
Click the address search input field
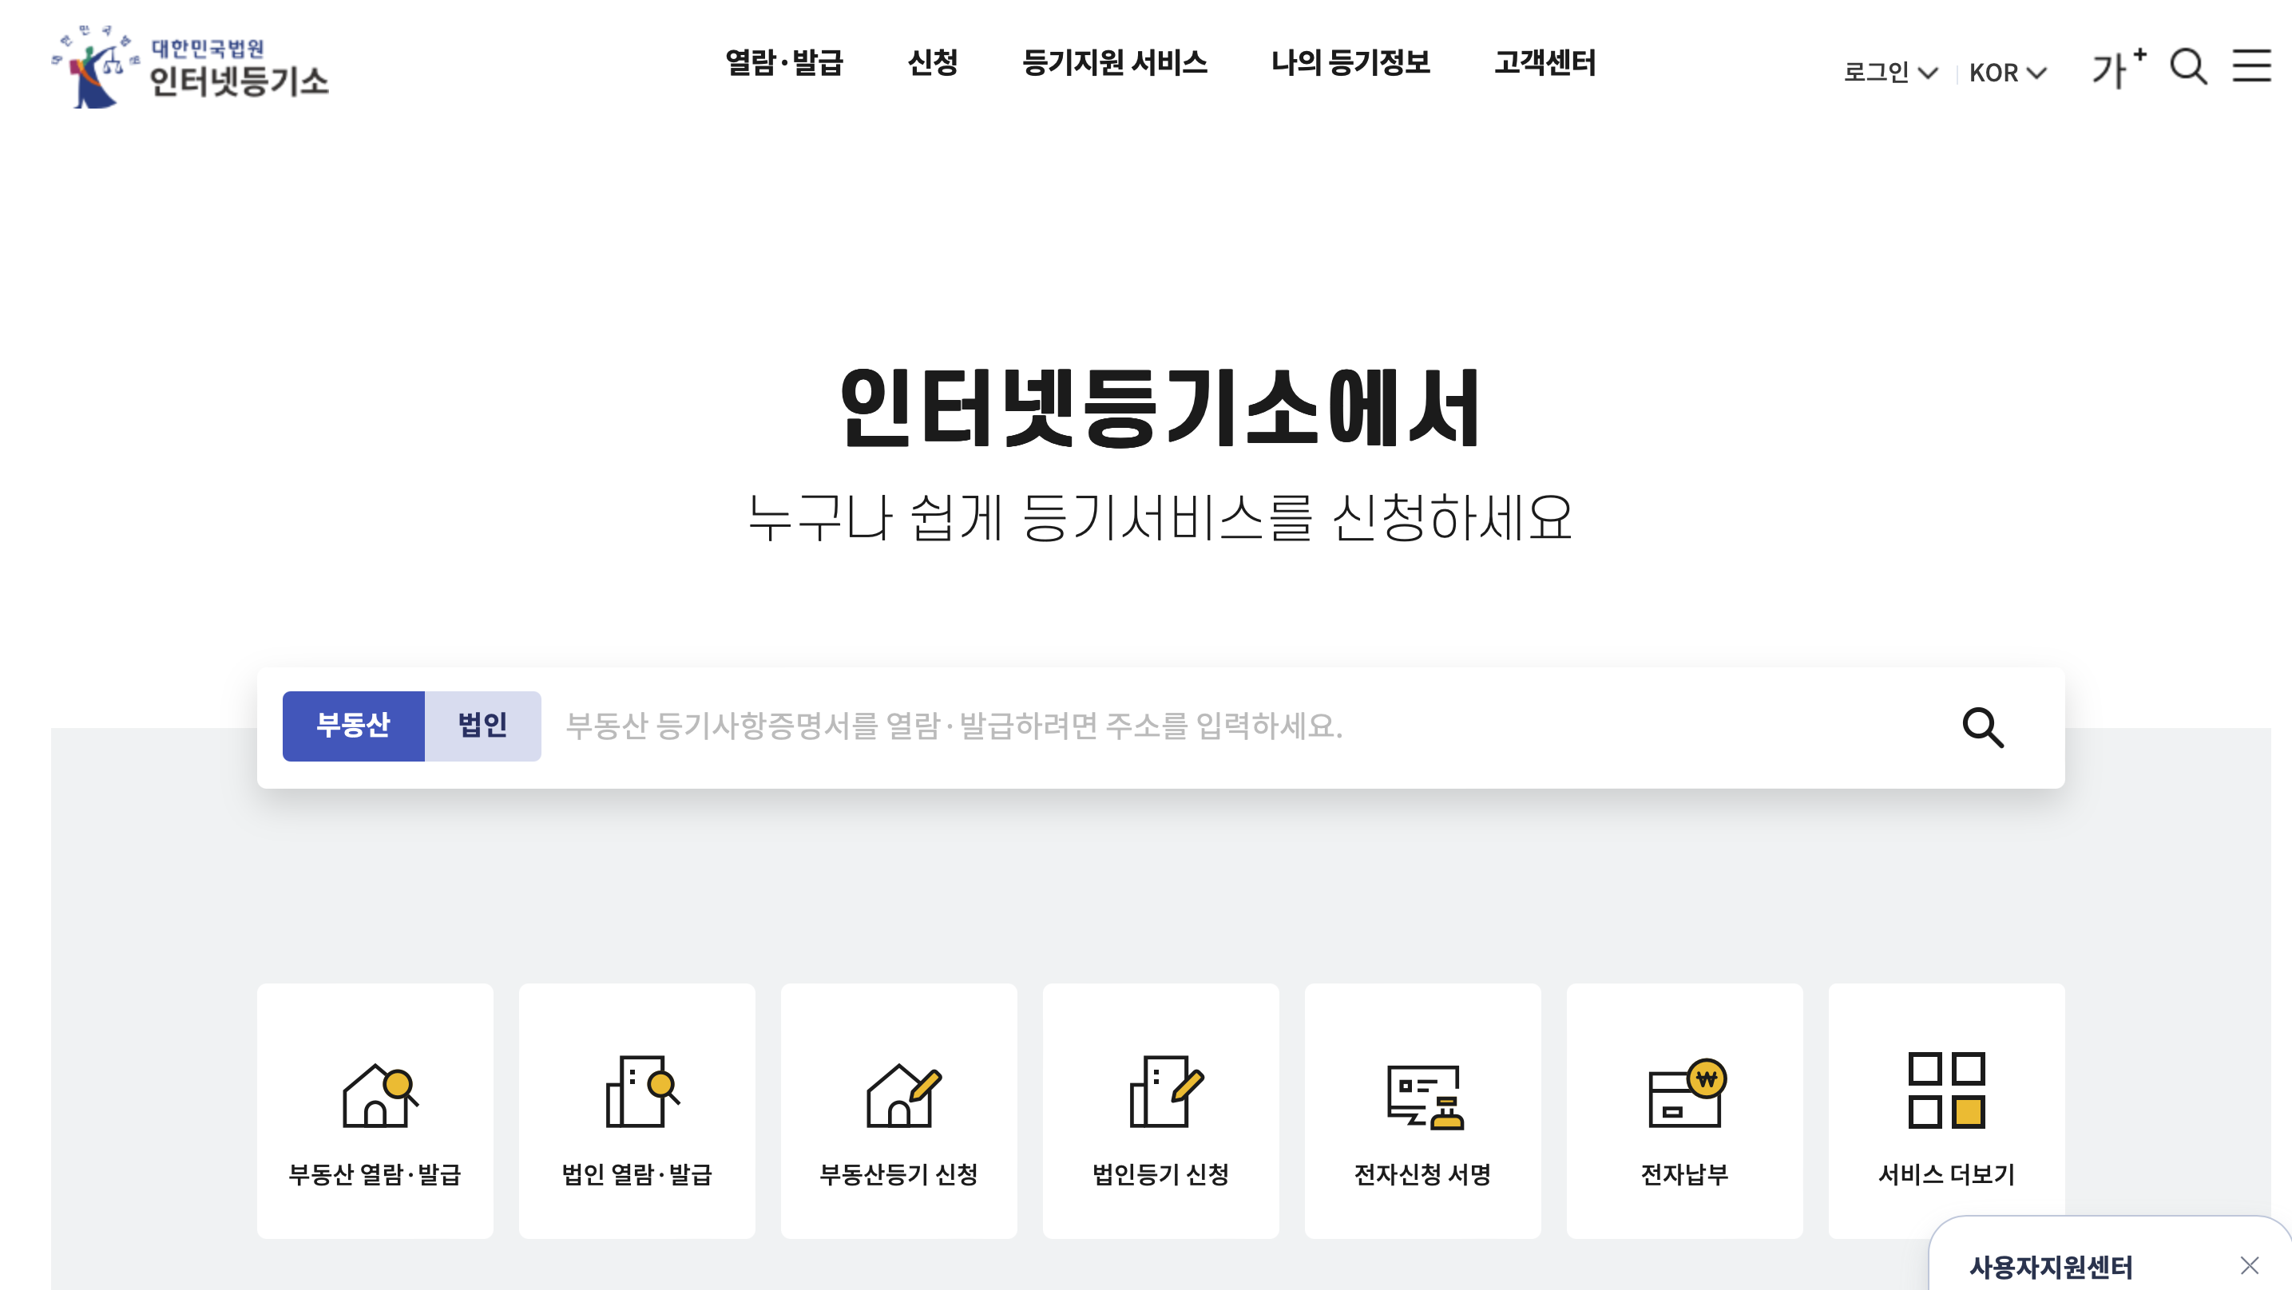click(1246, 726)
